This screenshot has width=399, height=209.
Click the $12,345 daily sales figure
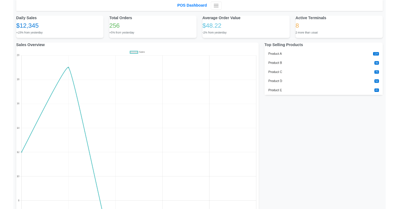[27, 26]
